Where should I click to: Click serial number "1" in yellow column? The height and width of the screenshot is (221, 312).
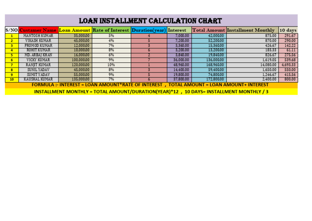point(12,36)
